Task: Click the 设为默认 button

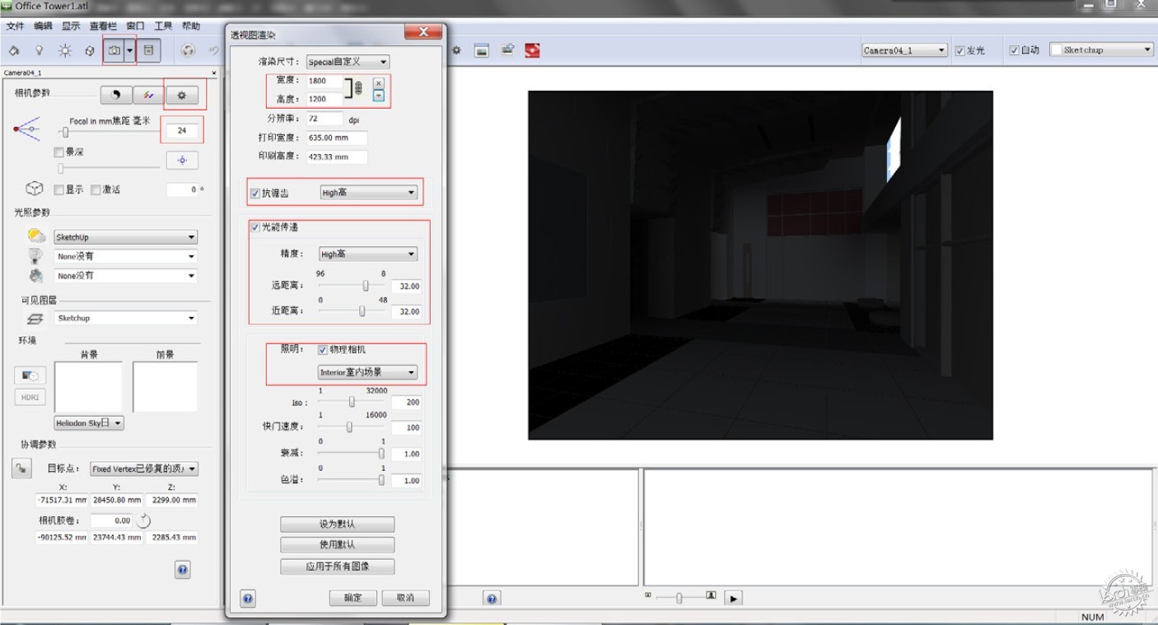Action: point(338,524)
